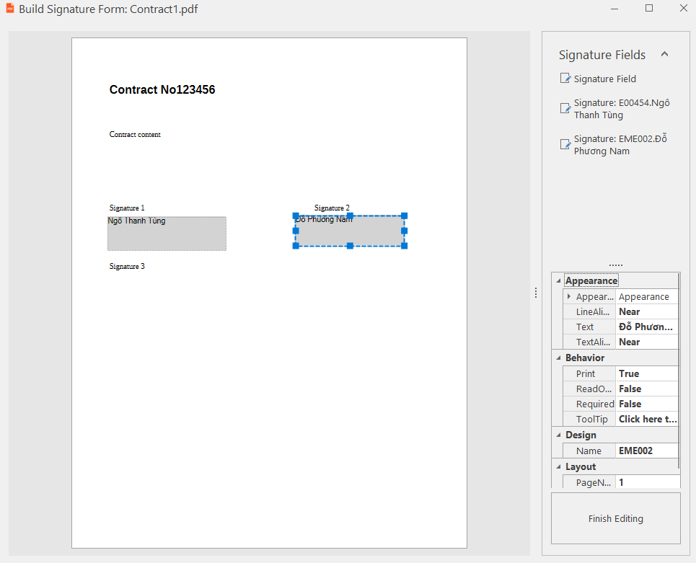
Task: Expand the nested Appearance property row arrow
Action: pos(569,296)
